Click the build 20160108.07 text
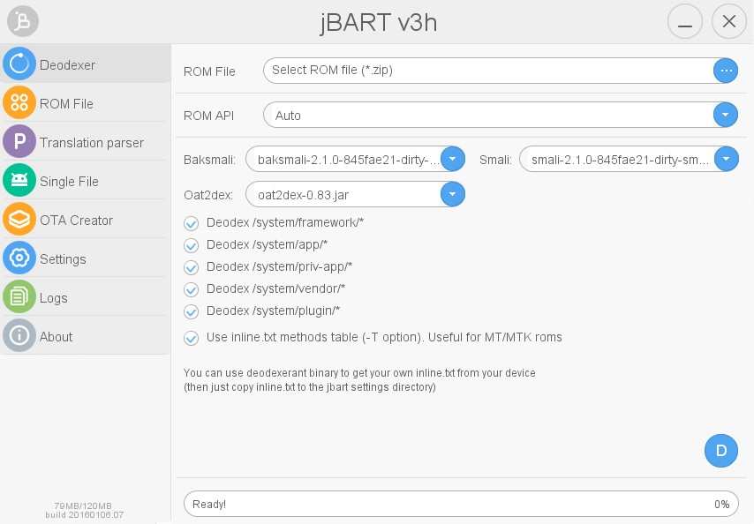754x524 pixels. click(x=84, y=515)
